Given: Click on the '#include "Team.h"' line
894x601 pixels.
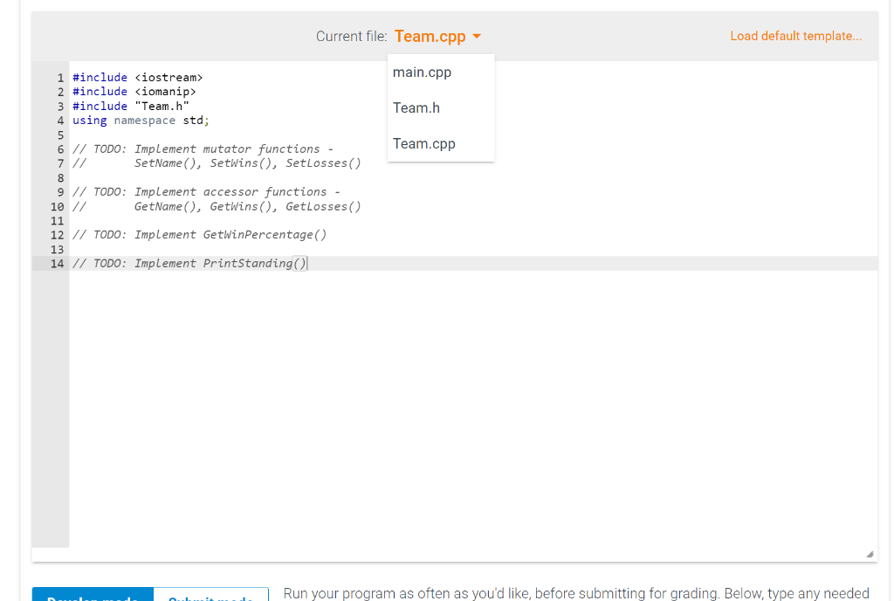Looking at the screenshot, I should (131, 107).
